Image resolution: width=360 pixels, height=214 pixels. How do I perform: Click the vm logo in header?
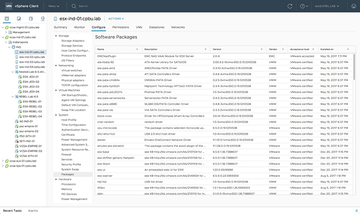[8, 6]
